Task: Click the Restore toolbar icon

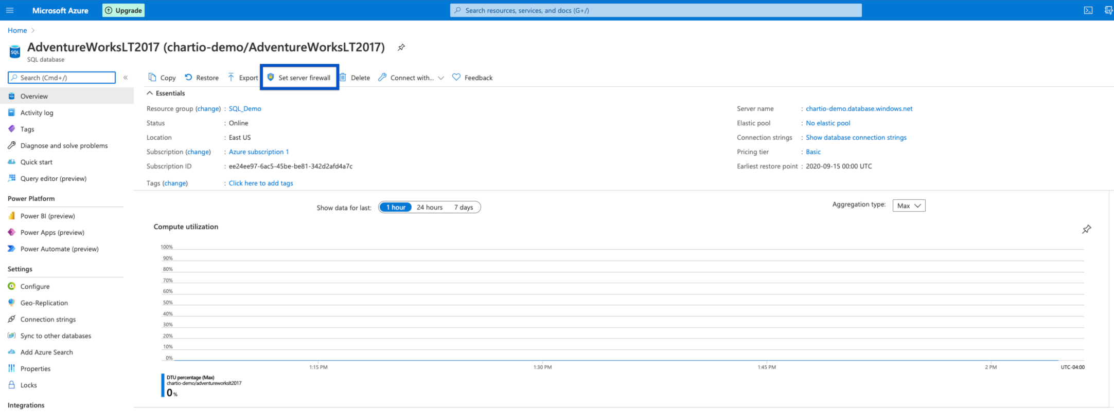Action: 188,77
